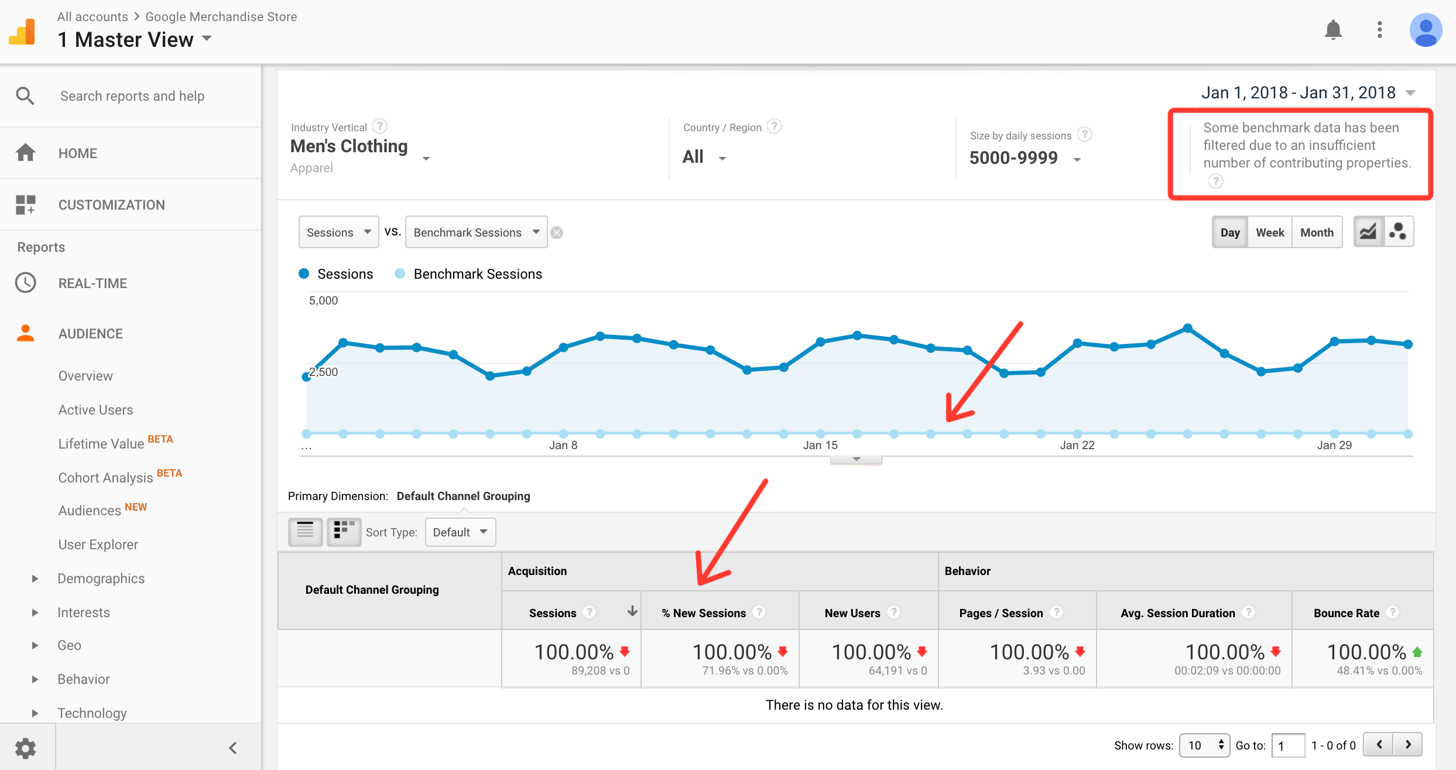Screen dimensions: 1456x770
Task: Open Sort Type Default dropdown
Action: (x=460, y=532)
